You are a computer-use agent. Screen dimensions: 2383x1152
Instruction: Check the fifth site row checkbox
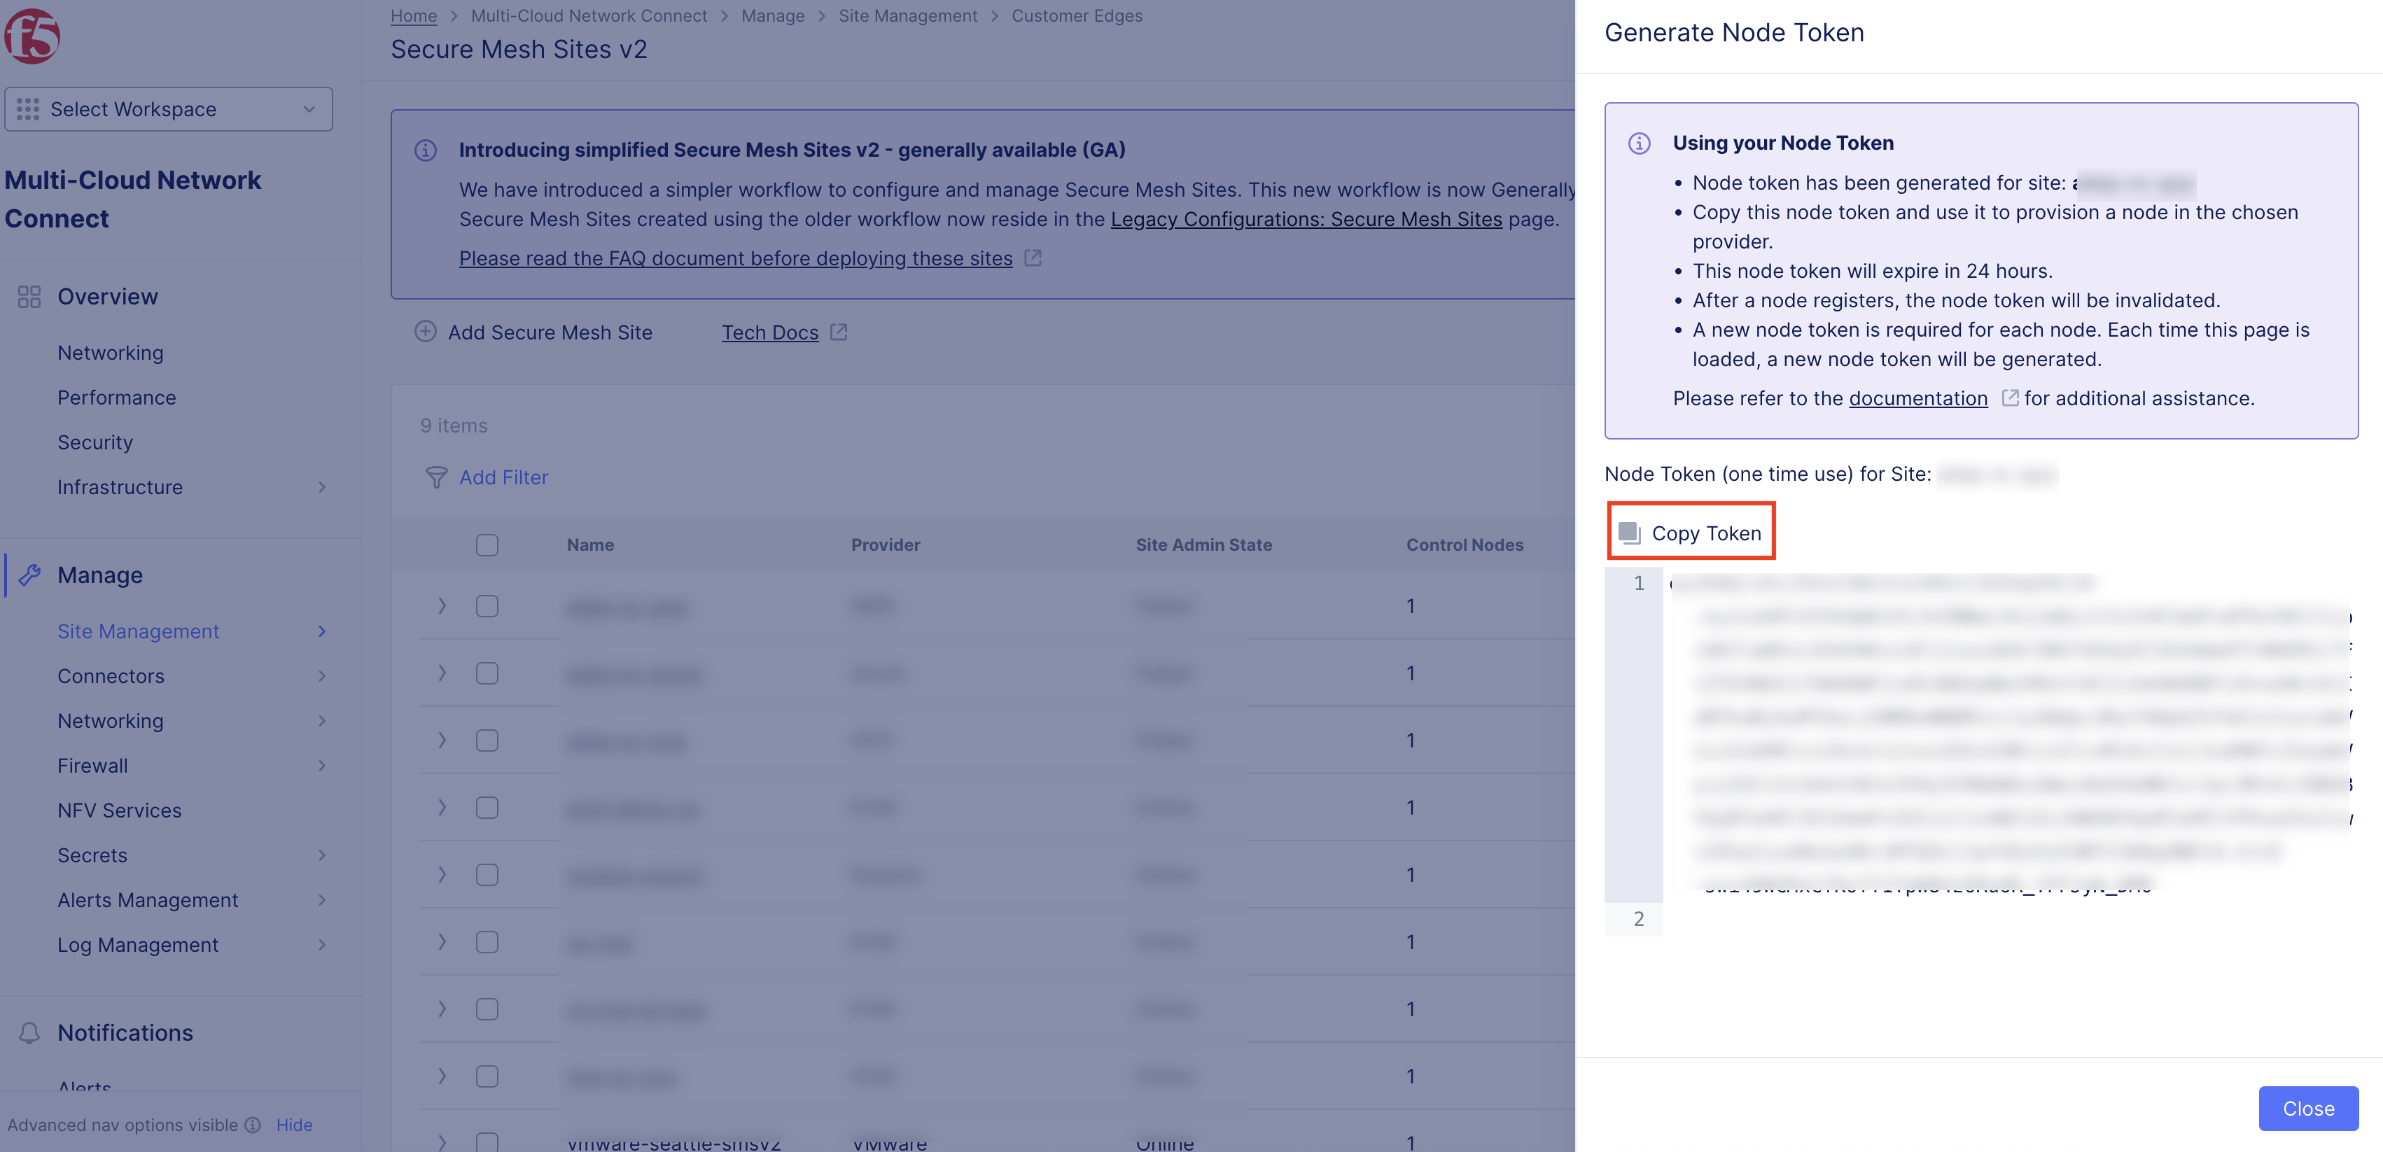click(487, 875)
